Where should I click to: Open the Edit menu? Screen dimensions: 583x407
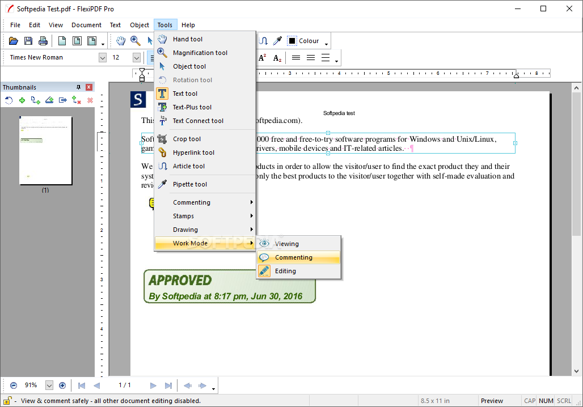[34, 25]
